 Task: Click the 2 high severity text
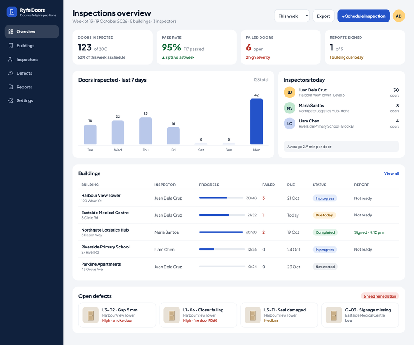point(258,57)
